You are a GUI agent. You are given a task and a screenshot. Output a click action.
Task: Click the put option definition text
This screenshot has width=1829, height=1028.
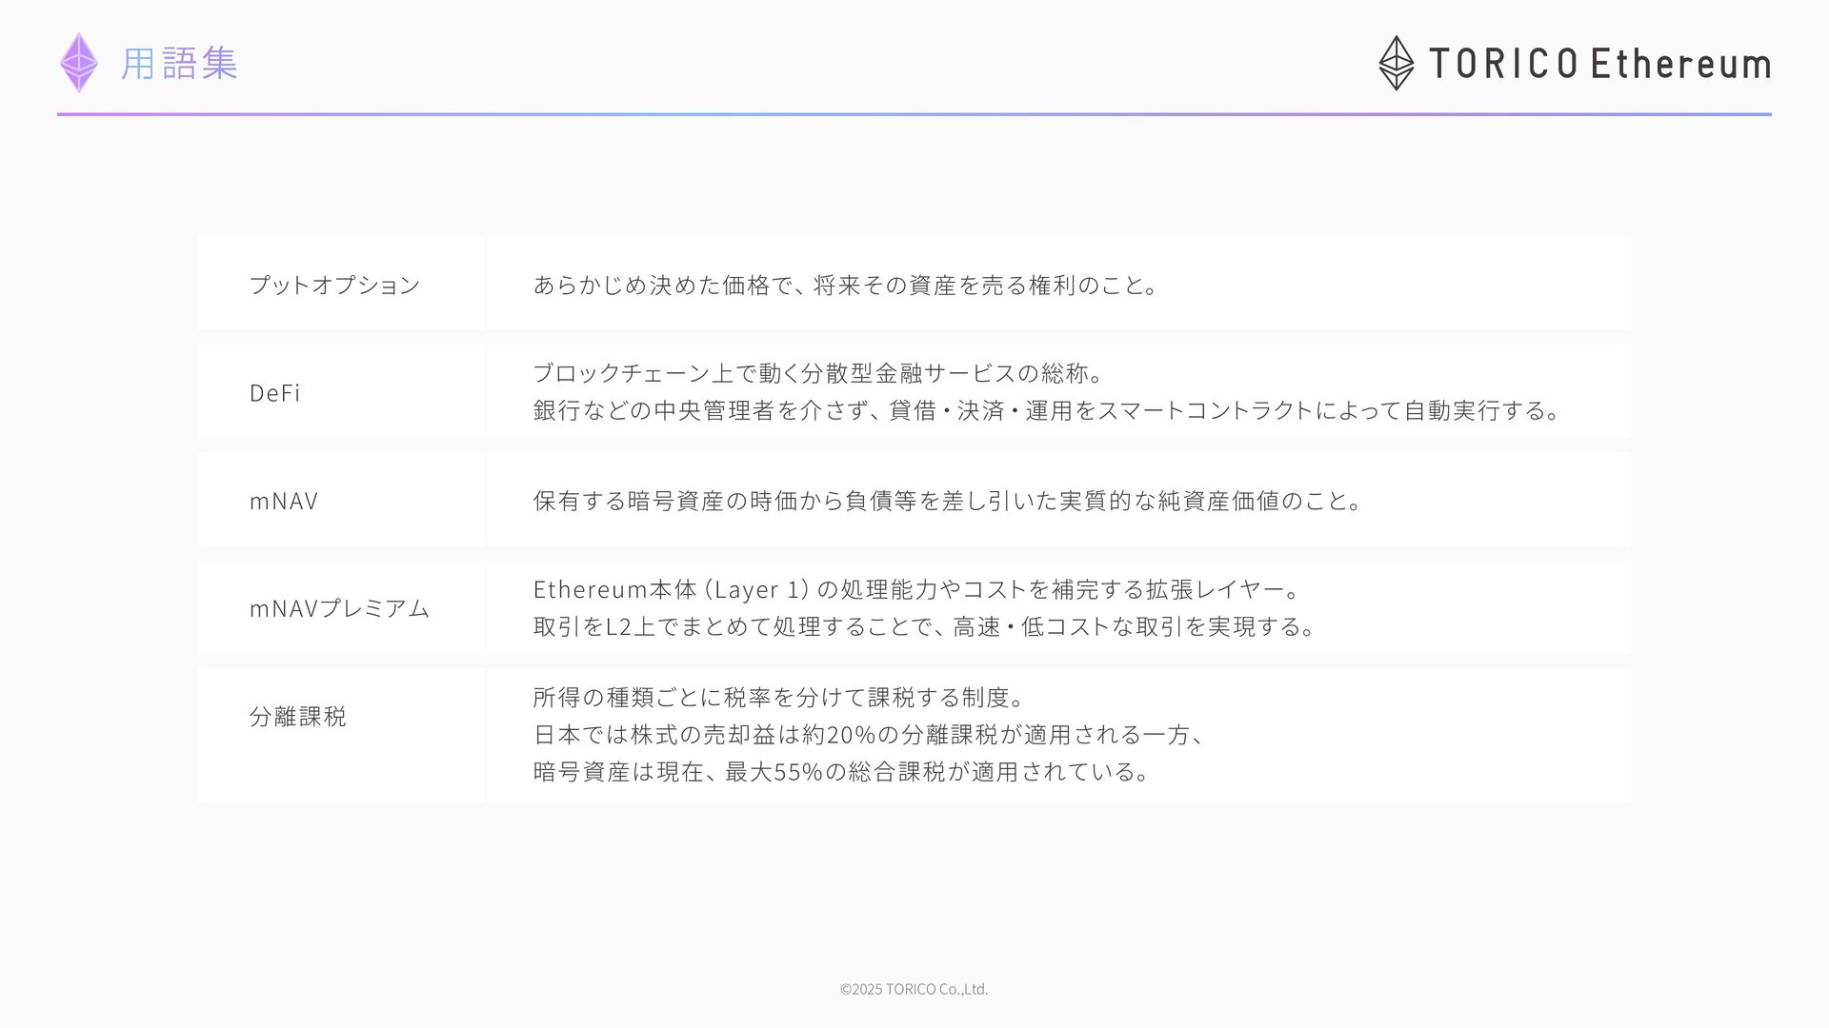845,285
